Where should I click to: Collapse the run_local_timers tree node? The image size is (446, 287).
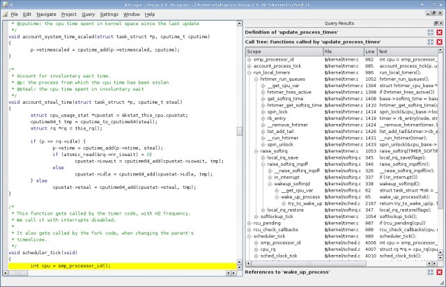coord(249,72)
